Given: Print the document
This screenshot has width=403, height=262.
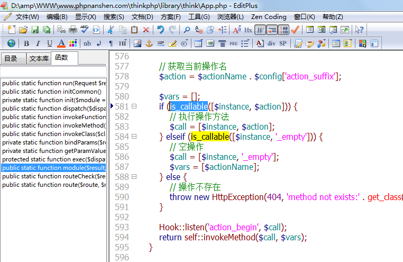Looking at the screenshot, I should coord(73,30).
